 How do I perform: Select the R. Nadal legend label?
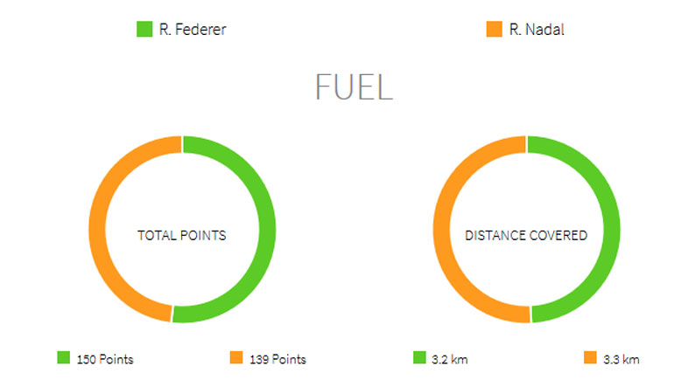click(x=537, y=29)
